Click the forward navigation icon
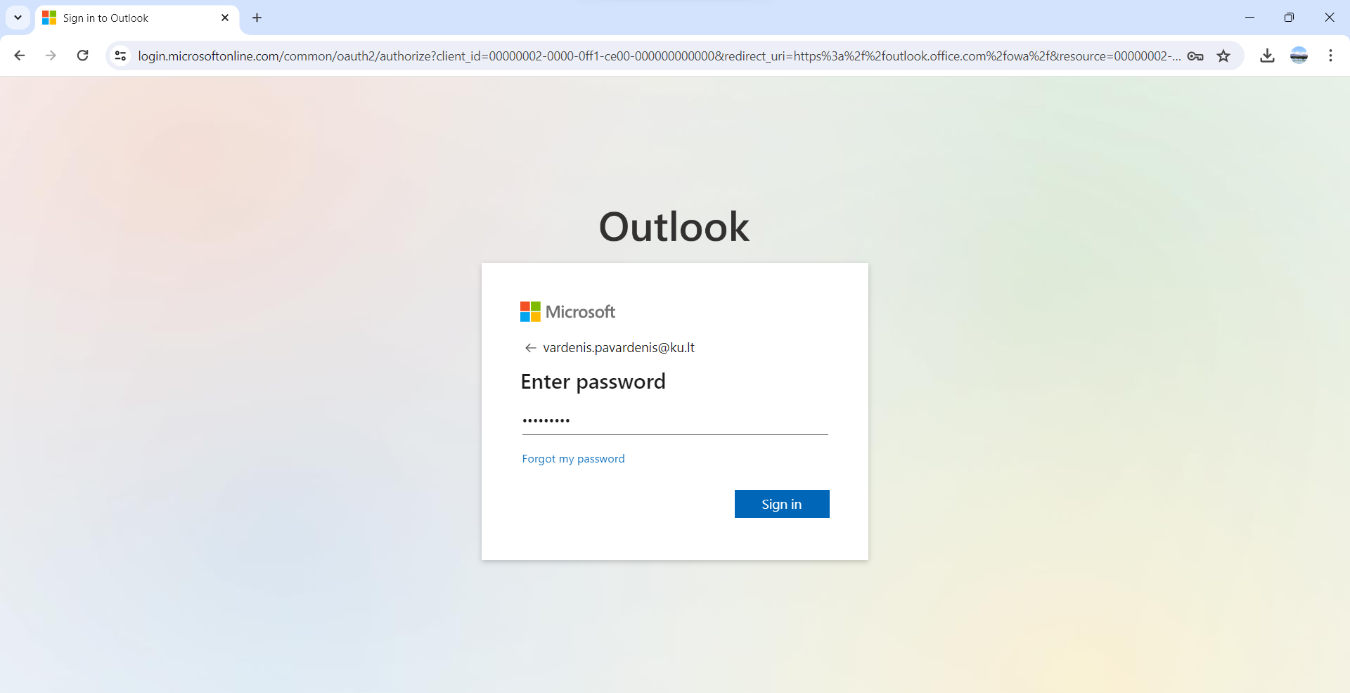 [x=51, y=56]
